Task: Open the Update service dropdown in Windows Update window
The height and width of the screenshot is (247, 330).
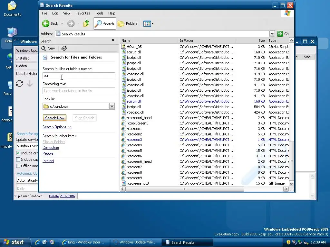Action: pos(27,146)
